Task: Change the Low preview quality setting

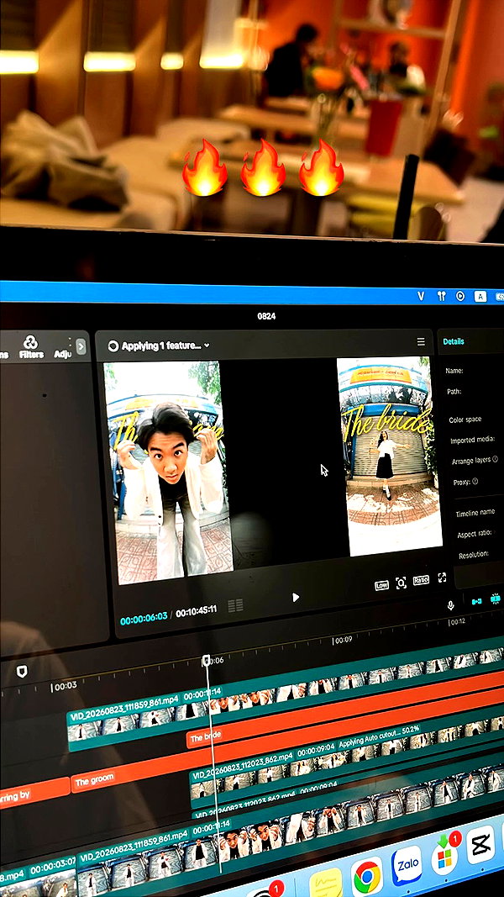Action: tap(381, 585)
